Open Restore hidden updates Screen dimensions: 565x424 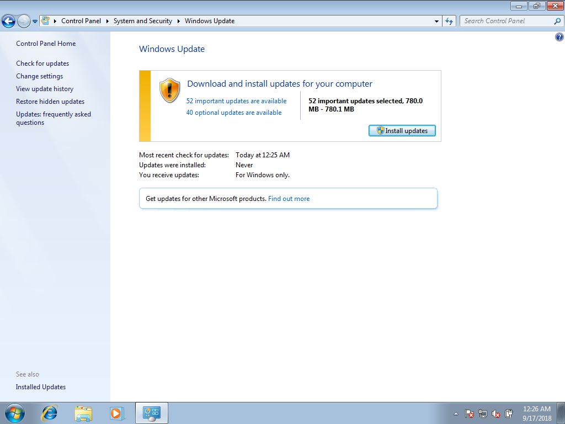(50, 102)
